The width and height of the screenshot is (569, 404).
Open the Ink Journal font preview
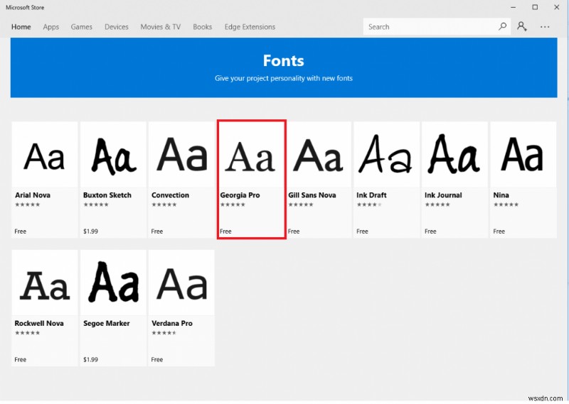click(454, 155)
